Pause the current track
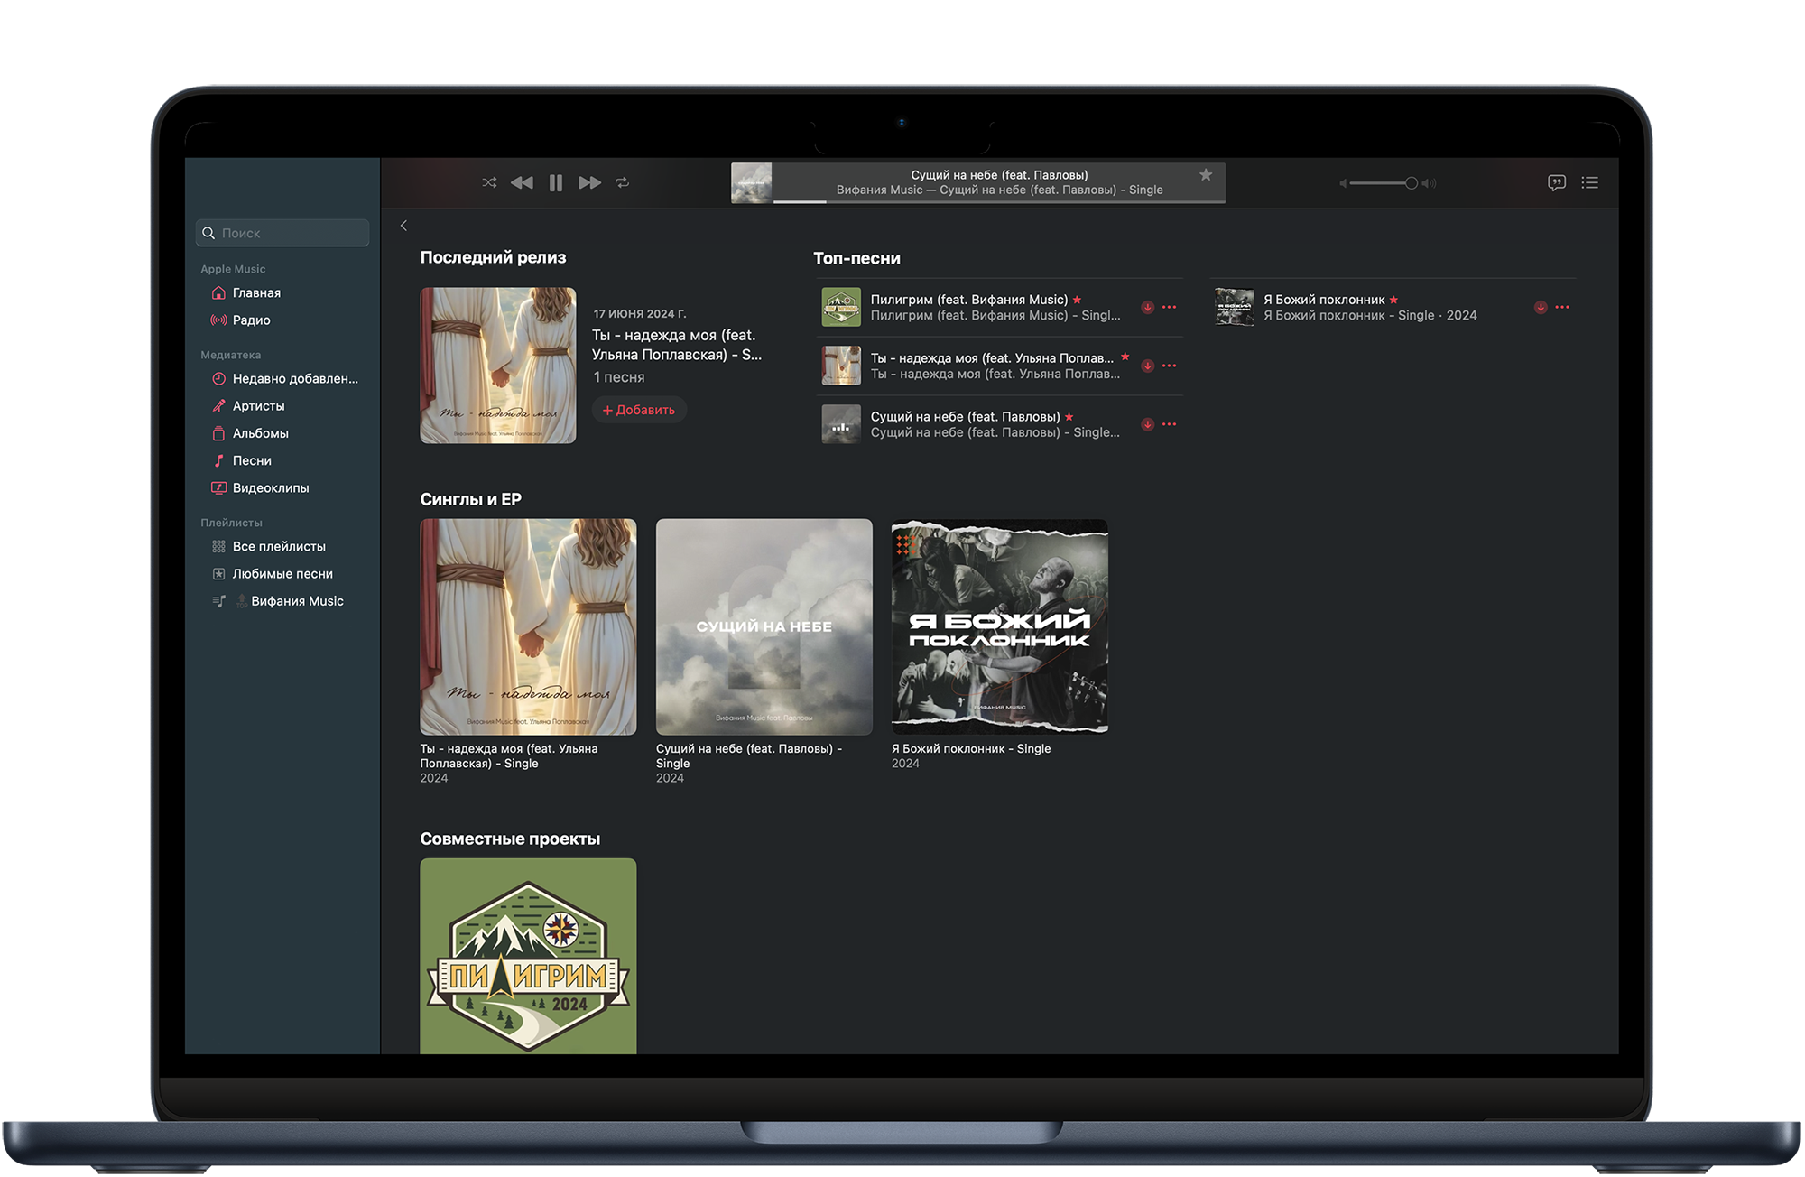This screenshot has height=1177, width=1805. pyautogui.click(x=556, y=182)
